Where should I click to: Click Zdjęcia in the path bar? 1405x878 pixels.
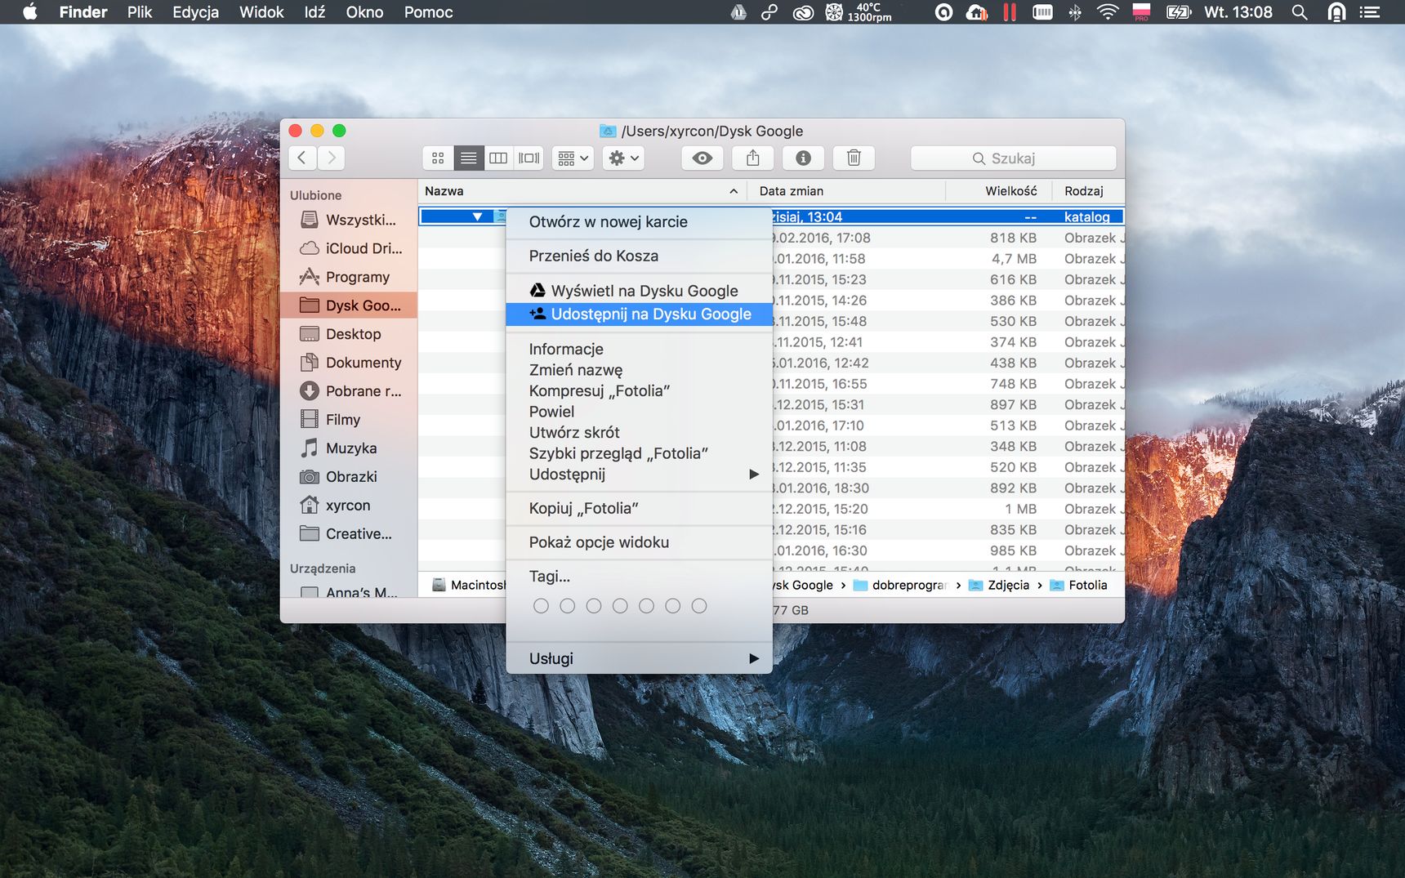click(999, 585)
